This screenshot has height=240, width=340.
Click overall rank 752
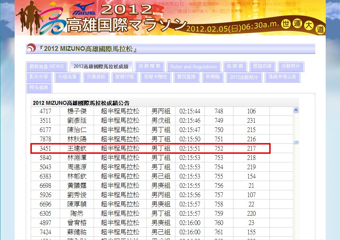[219, 148]
